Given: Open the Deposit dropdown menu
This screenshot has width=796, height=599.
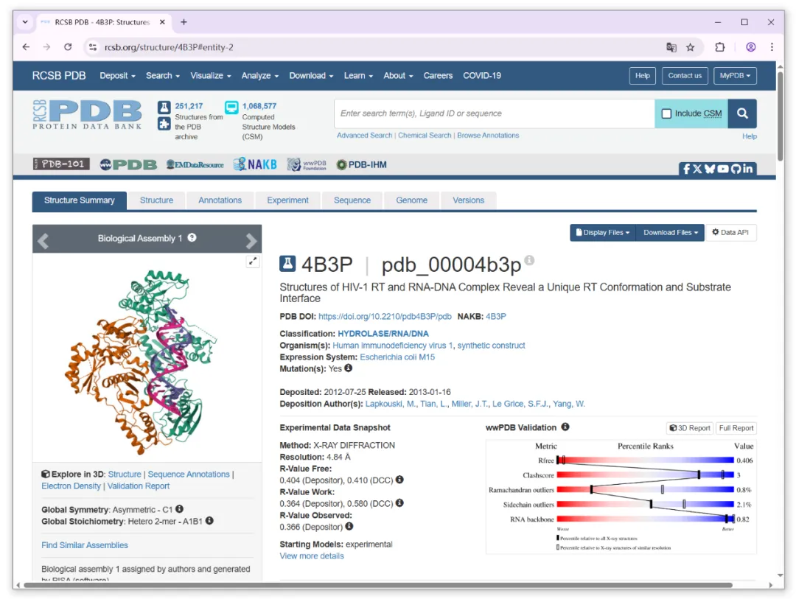Looking at the screenshot, I should point(117,76).
